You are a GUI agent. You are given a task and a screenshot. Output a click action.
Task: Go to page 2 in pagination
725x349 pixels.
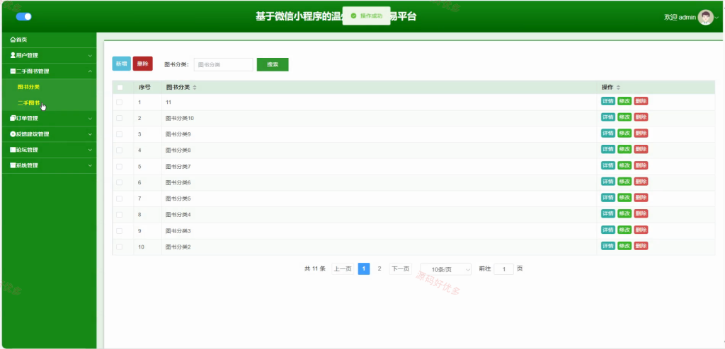pyautogui.click(x=379, y=268)
